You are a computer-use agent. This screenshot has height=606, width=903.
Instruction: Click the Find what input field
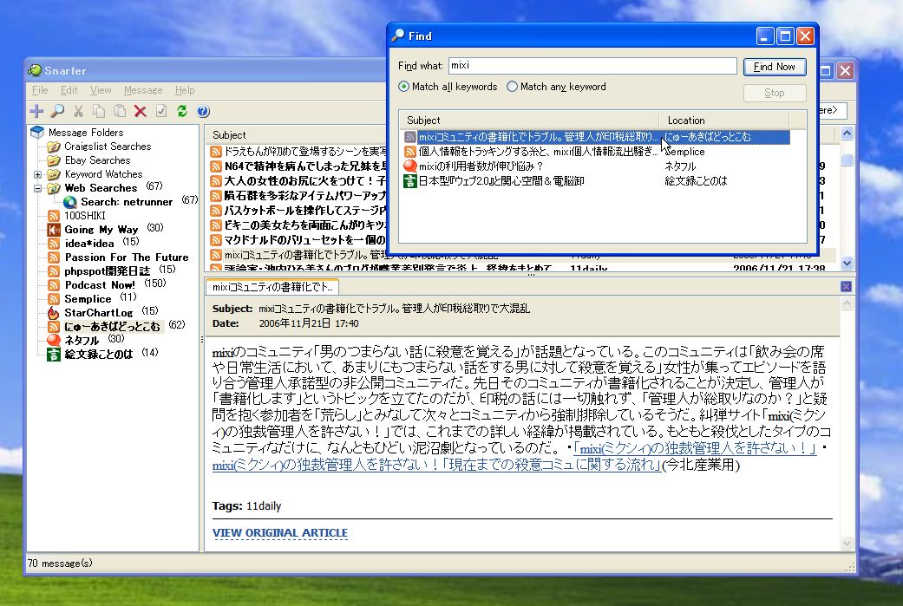coord(592,66)
